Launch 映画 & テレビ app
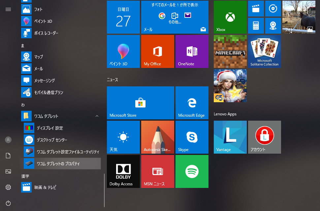This screenshot has width=320, height=211. [61, 187]
